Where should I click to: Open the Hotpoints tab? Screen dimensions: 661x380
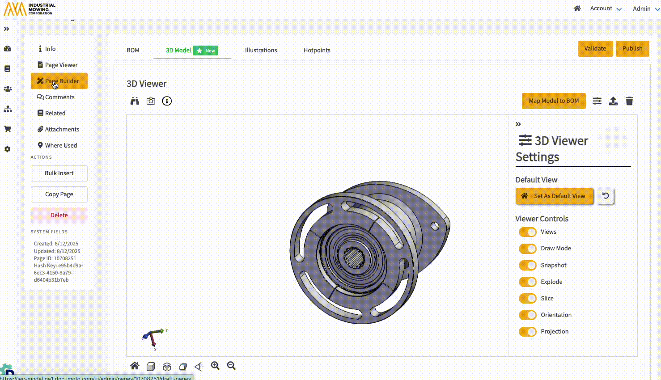pyautogui.click(x=317, y=50)
